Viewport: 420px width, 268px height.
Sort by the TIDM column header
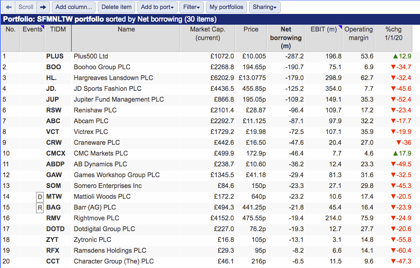pos(58,38)
